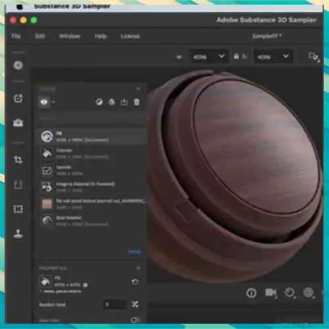
Task: Open the height 4096 dropdown
Action: [273, 57]
